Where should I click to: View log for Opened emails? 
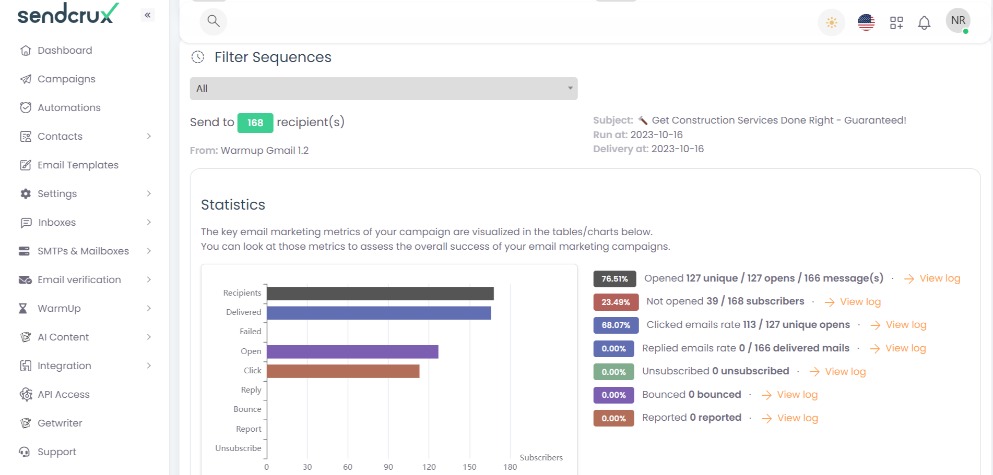click(x=939, y=278)
